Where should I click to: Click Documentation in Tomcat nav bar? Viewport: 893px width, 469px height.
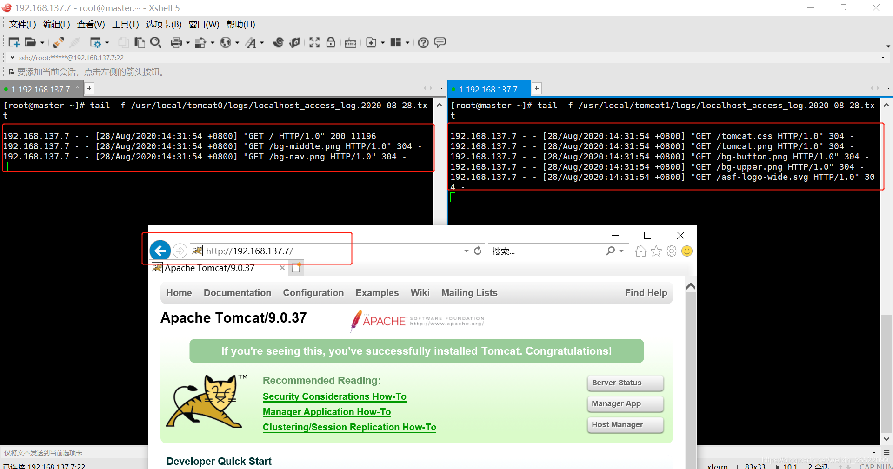(x=237, y=293)
